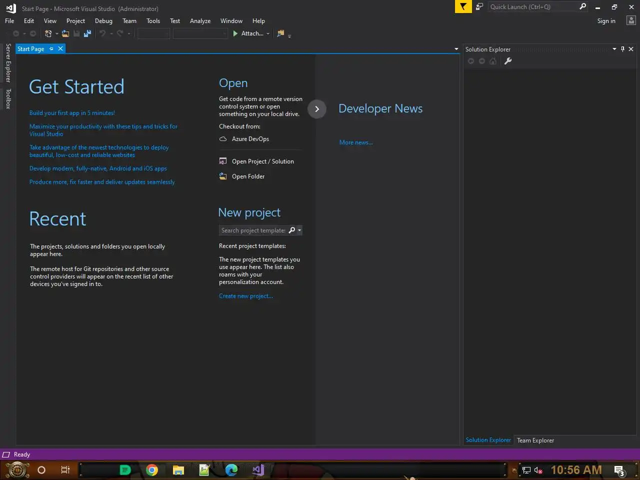This screenshot has width=640, height=480.
Task: Open the New Project icon dropdown arrow
Action: click(56, 34)
